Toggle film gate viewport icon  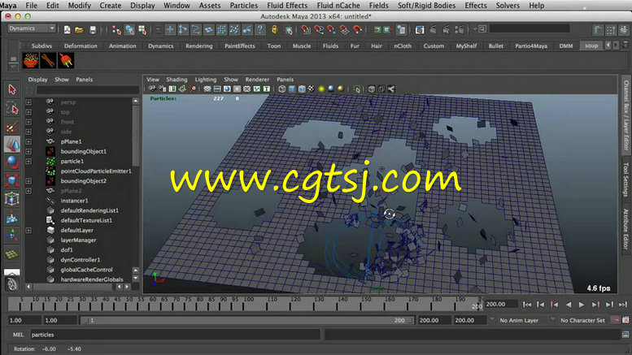point(217,89)
